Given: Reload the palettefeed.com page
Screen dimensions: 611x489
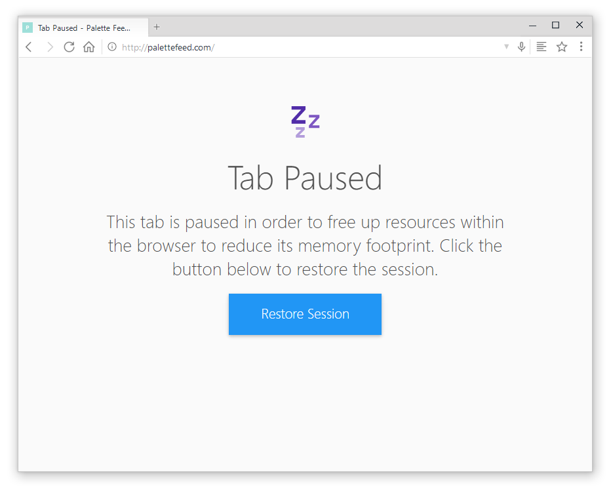Looking at the screenshot, I should [x=69, y=47].
